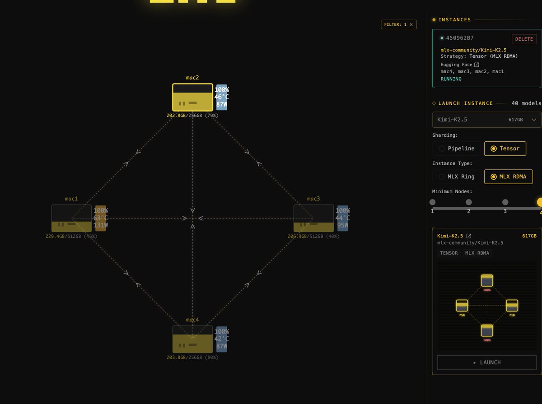Set minimum nodes slider to 2
The image size is (542, 404).
click(469, 202)
